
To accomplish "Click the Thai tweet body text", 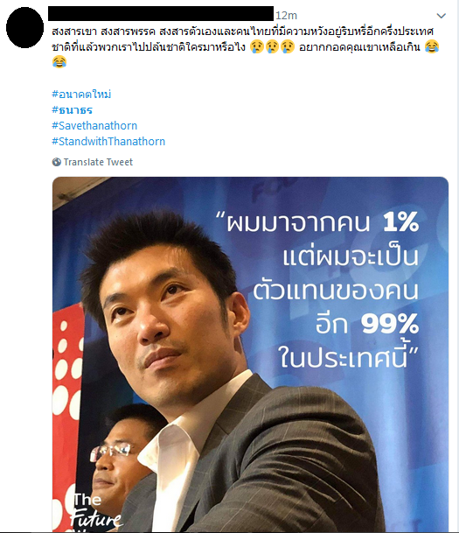I will 243,46.
